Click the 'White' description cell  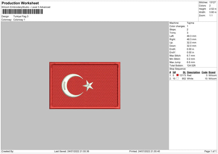coord(190,79)
